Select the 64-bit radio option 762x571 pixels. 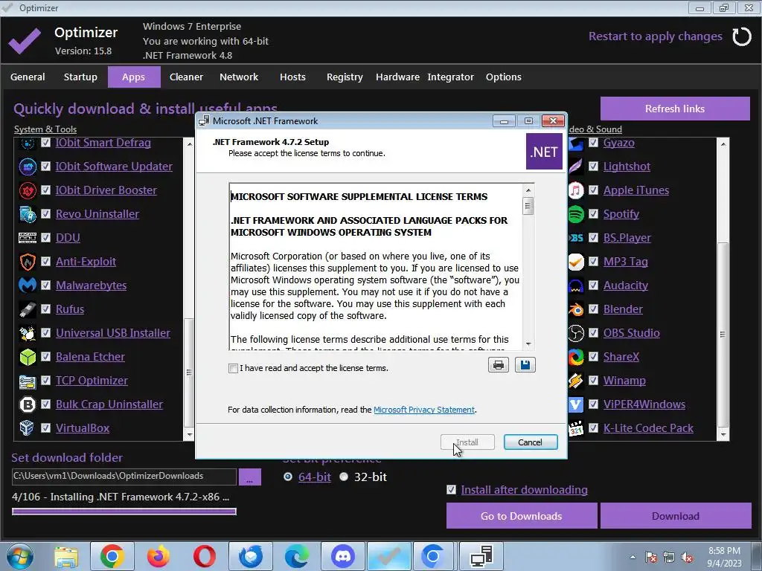[x=288, y=477]
